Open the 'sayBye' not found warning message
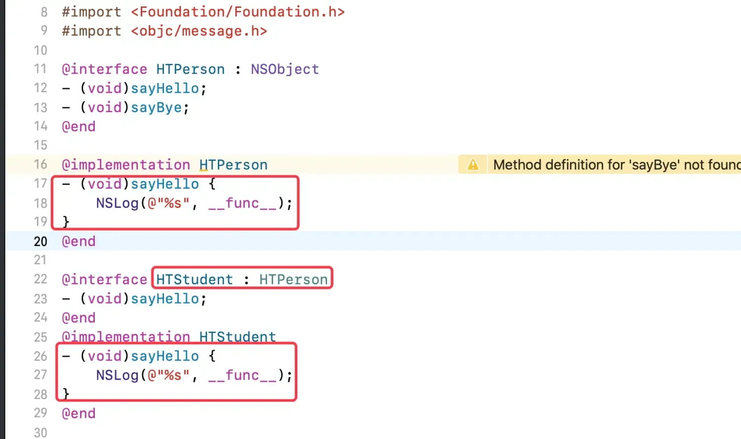The width and height of the screenshot is (741, 439). point(616,165)
